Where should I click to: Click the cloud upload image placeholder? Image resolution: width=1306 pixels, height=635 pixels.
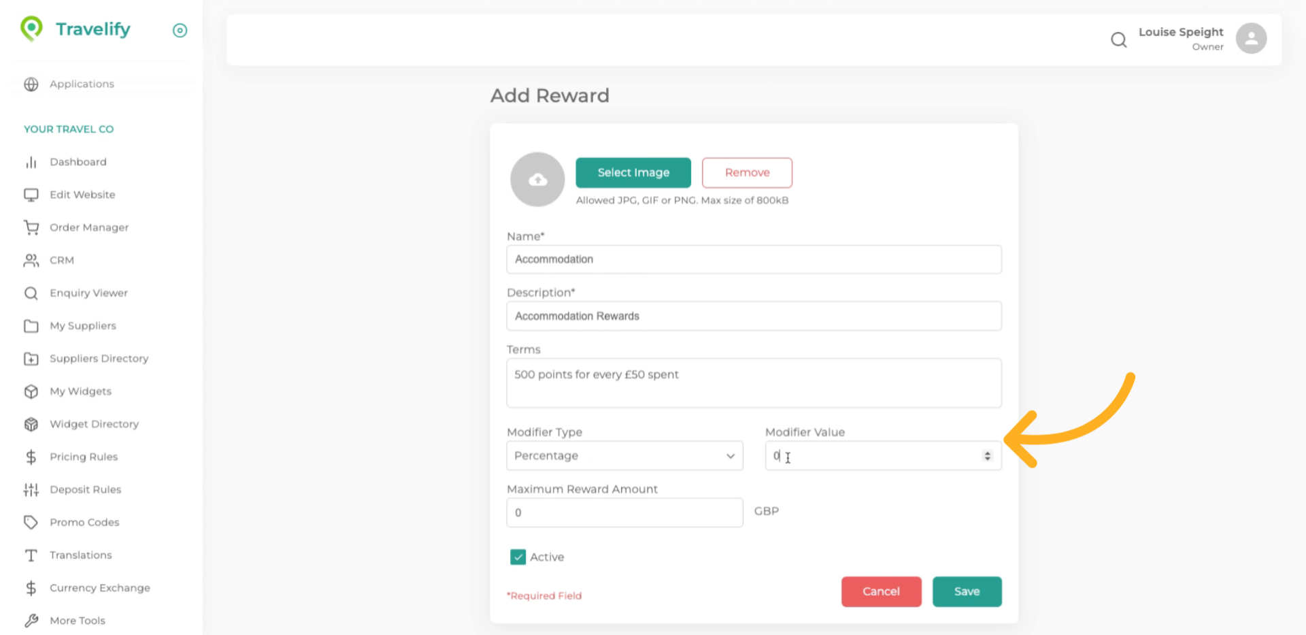(537, 180)
